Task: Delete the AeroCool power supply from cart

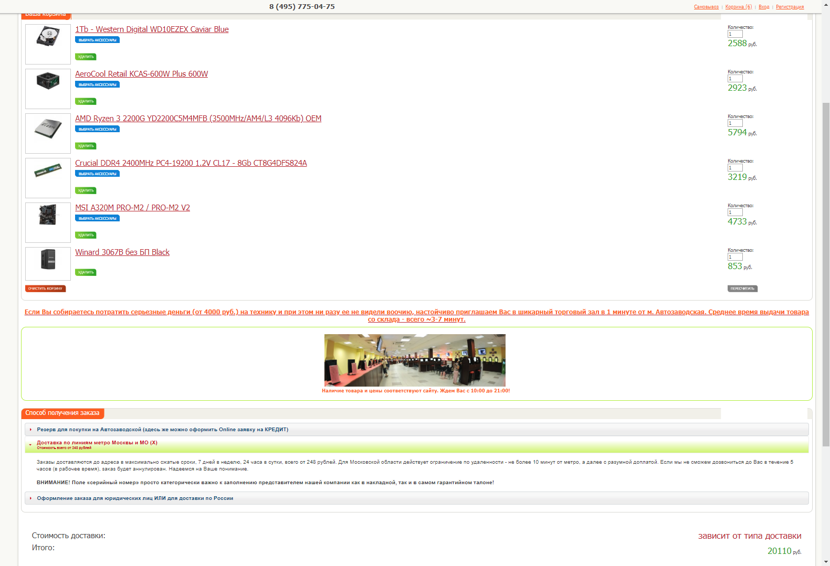Action: (86, 101)
